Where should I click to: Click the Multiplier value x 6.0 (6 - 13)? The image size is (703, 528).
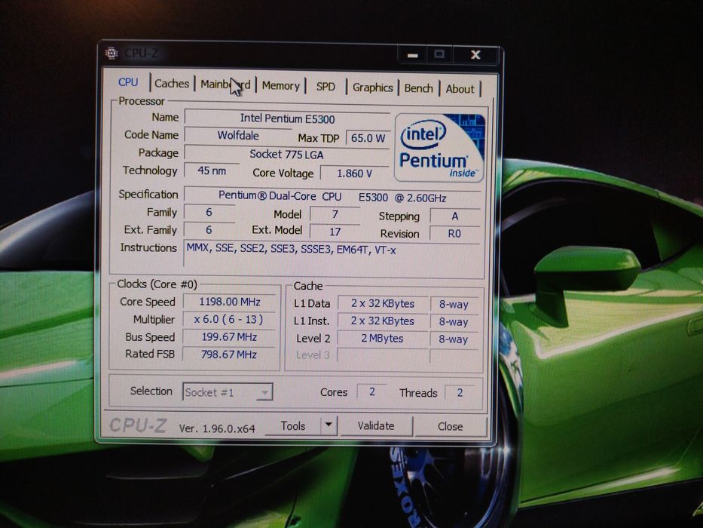228,319
